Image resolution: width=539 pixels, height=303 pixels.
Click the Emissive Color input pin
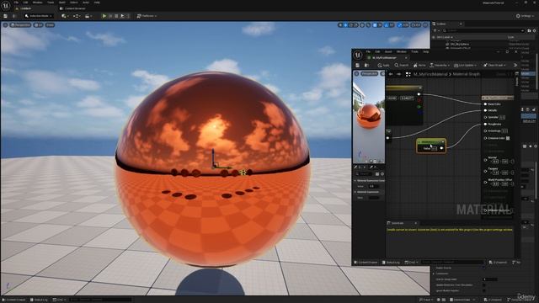[485, 138]
